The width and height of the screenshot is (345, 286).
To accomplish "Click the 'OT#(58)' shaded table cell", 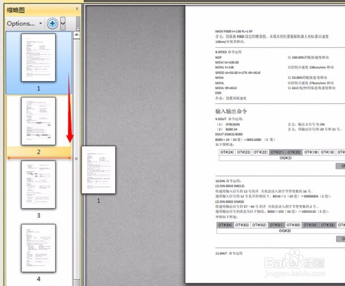I will tap(328, 225).
